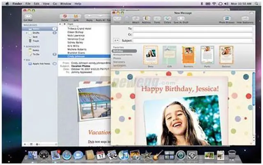Click the Spotlight search icon

click(256, 4)
